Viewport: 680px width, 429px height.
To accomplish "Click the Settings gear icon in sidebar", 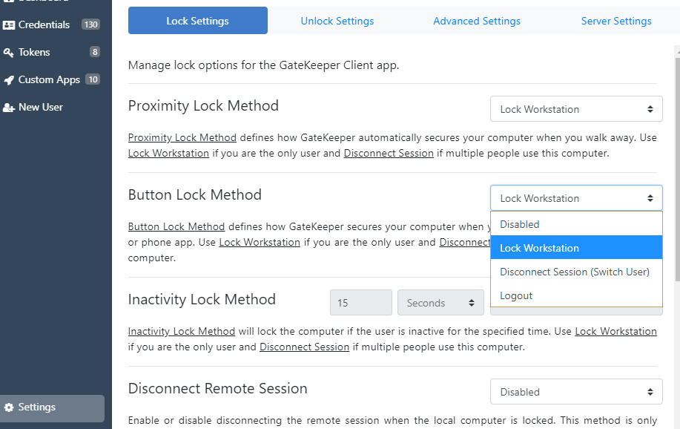I will tap(9, 407).
